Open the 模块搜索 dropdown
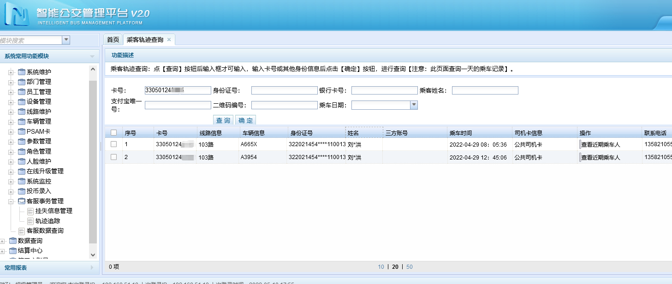This screenshot has height=284, width=672. (x=65, y=40)
